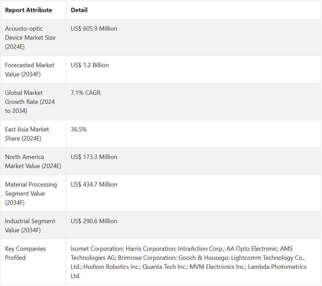This screenshot has height=286, width=322.
Task: Click the 36.5% share value
Action: [79, 129]
